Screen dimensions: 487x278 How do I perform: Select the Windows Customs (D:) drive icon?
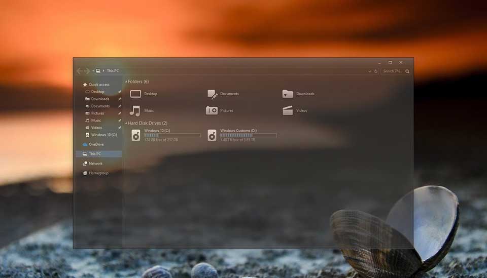pos(212,135)
